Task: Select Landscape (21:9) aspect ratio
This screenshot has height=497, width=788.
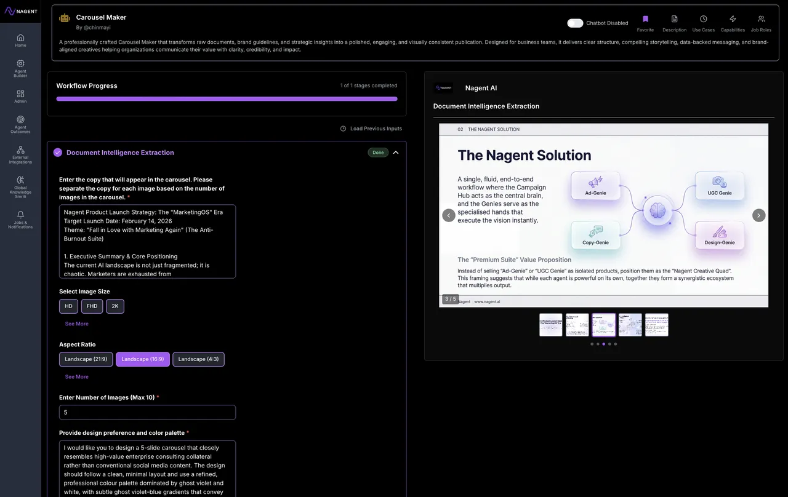Action: tap(86, 359)
